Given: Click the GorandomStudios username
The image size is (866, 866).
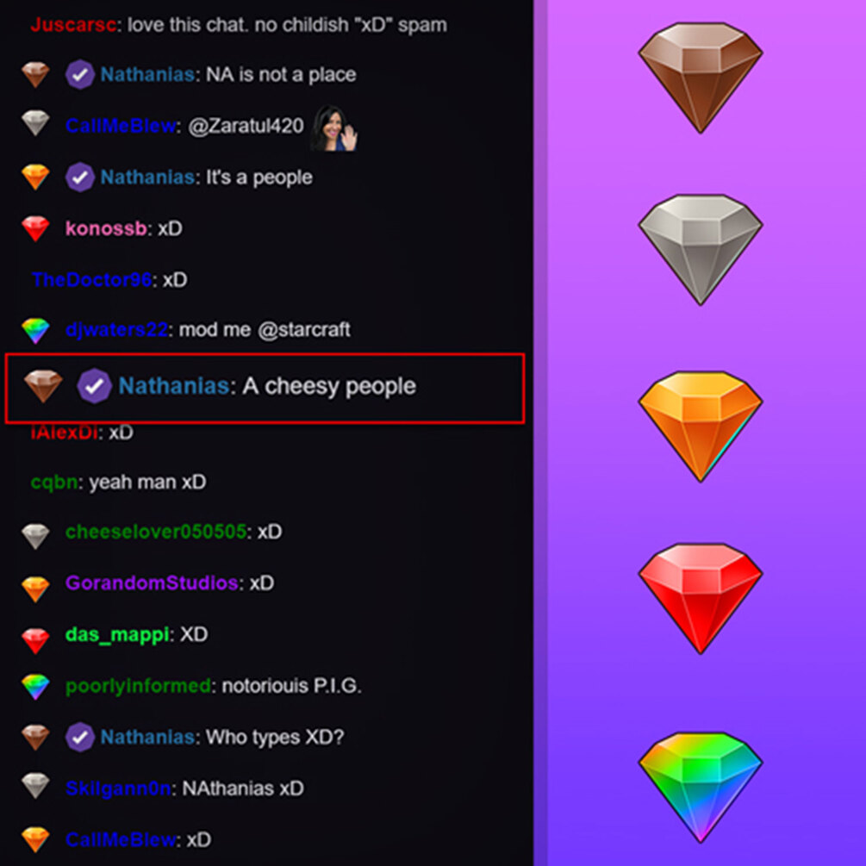Looking at the screenshot, I should pos(152,583).
